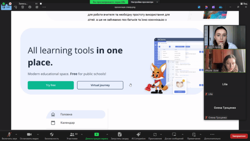Expand whiteboards options arrow
The width and height of the screenshot is (250, 141).
pos(183,134)
